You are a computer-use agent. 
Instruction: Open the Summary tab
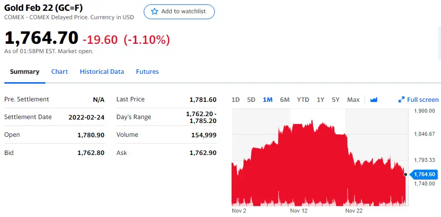tap(25, 72)
